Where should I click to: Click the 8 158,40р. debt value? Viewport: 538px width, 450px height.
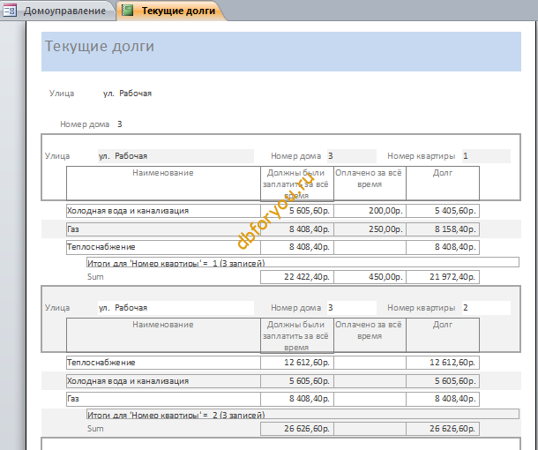443,229
